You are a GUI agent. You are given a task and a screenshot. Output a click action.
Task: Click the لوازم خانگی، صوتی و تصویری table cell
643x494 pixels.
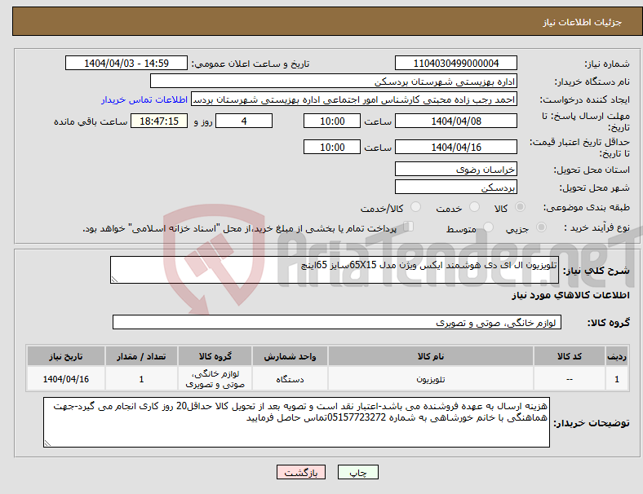215,379
